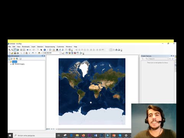This screenshot has height=138, width=184.
Task: Open Skype from the taskbar
Action: click(x=120, y=135)
